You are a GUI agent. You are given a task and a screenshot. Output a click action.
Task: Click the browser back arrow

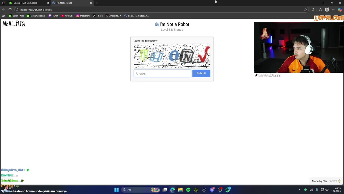tap(3, 10)
